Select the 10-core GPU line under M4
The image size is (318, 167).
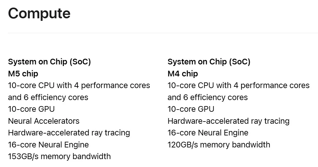tap(191, 109)
